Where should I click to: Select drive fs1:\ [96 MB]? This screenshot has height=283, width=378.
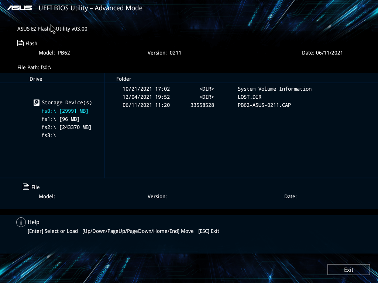pos(60,119)
